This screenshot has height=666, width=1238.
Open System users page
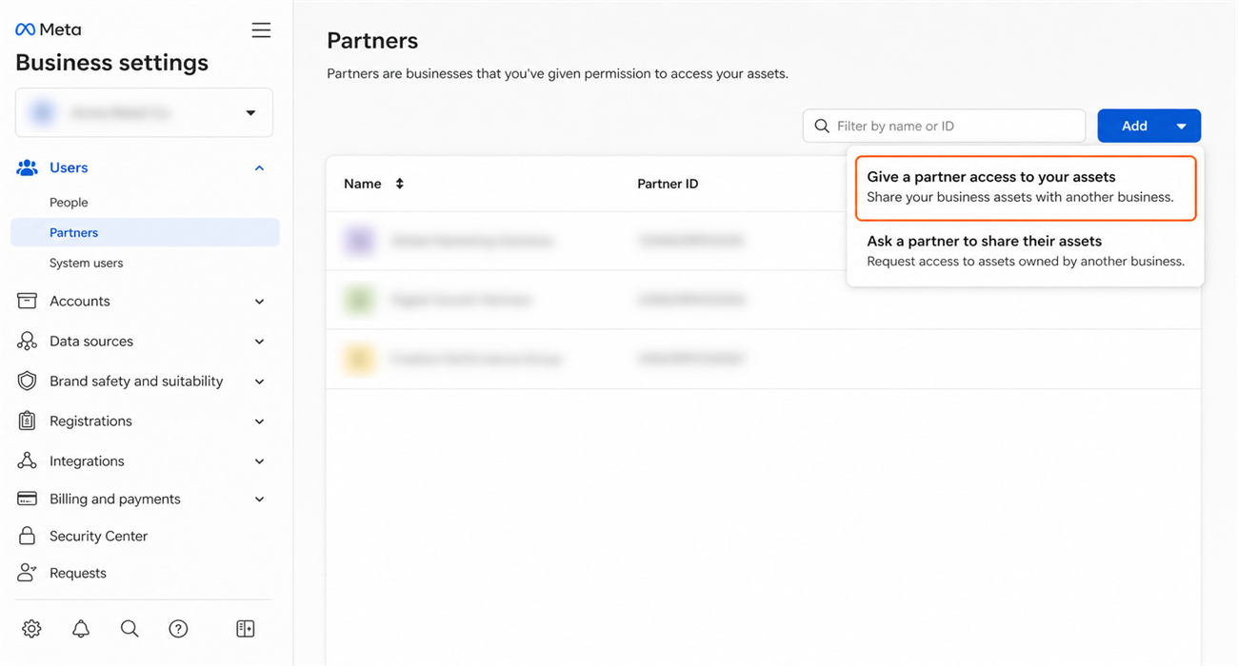tap(86, 263)
